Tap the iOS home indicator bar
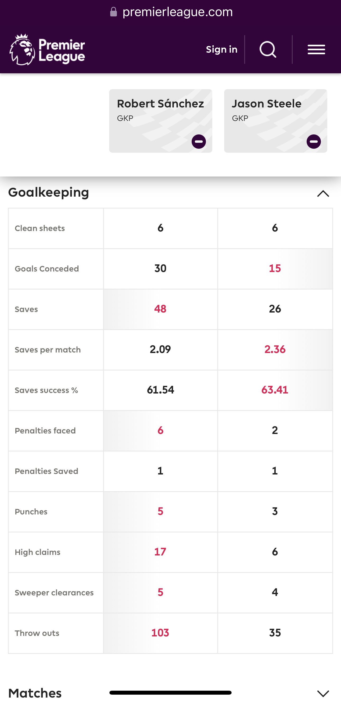Image resolution: width=341 pixels, height=701 pixels. coord(170,693)
